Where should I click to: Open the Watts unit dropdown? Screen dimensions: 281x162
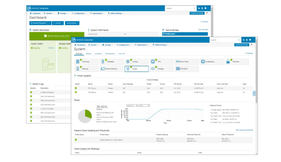(x=144, y=105)
